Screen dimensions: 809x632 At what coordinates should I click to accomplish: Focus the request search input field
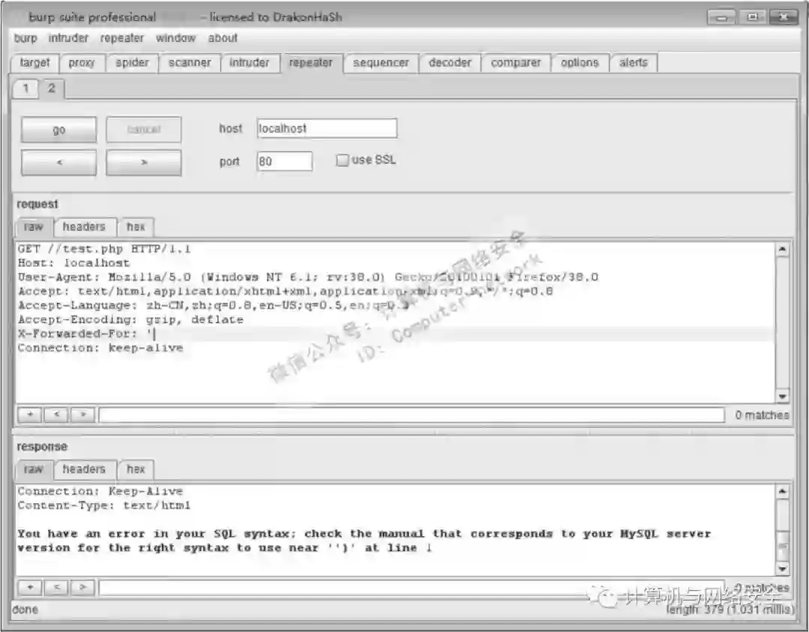412,415
